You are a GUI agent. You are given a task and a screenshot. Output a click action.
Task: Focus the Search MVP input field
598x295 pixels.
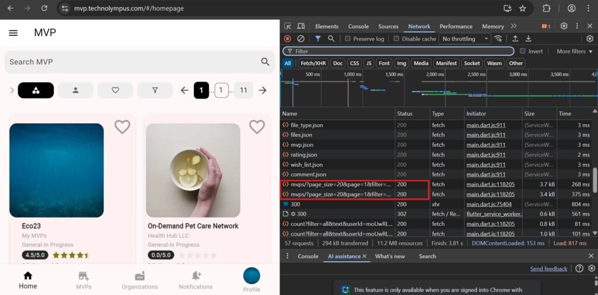pyautogui.click(x=140, y=62)
